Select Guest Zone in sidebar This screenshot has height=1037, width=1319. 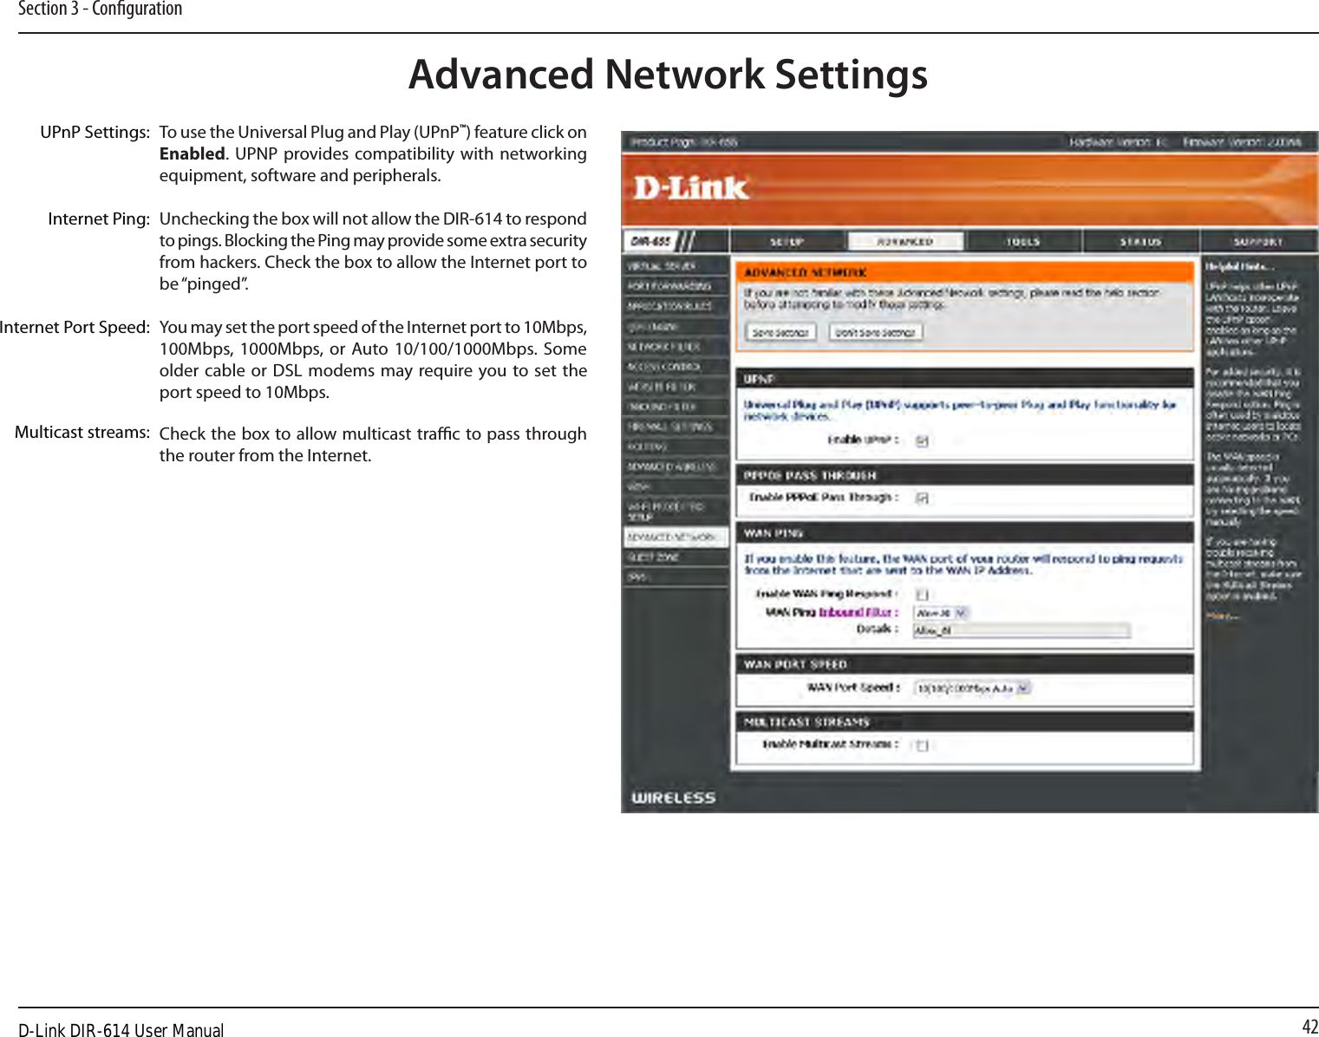(x=676, y=558)
